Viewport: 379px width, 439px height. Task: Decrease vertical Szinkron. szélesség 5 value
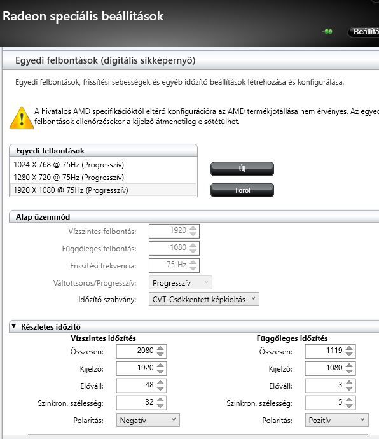tap(349, 406)
